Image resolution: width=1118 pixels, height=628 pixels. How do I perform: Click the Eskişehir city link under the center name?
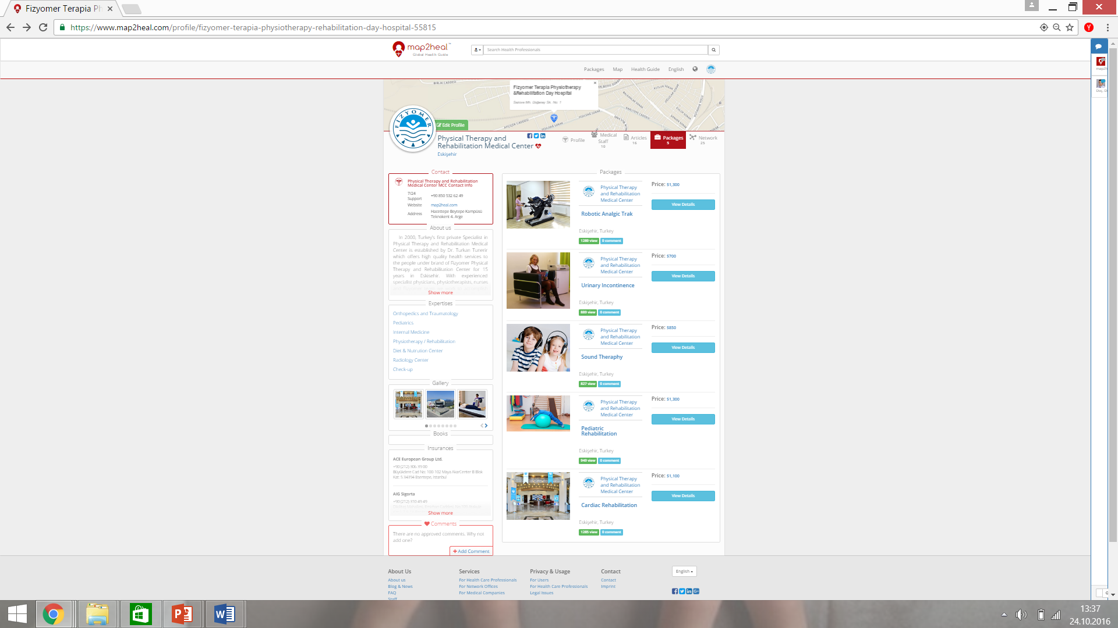(x=447, y=155)
